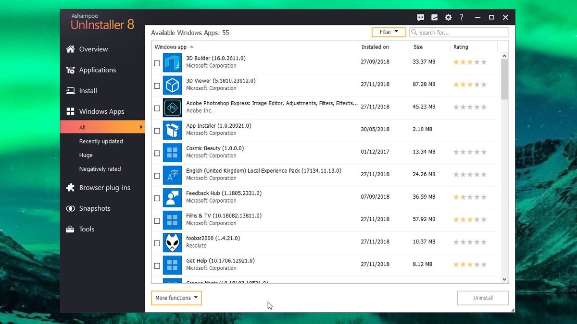This screenshot has height=324, width=577.
Task: Tick the English Local Experience Pack checkbox
Action: 157,176
